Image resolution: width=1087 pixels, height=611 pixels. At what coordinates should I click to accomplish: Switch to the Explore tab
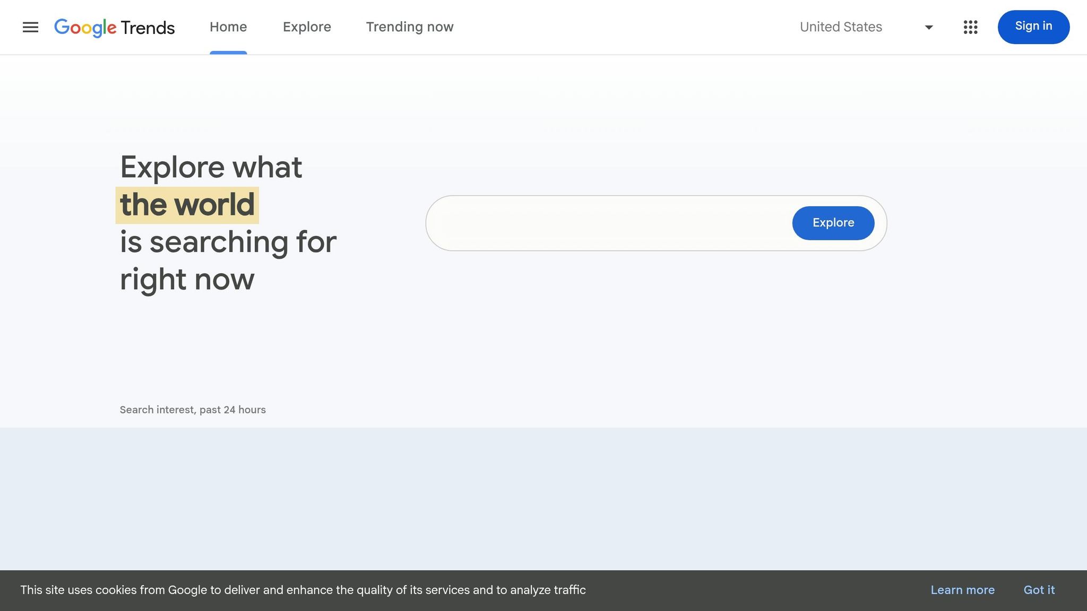pos(307,27)
